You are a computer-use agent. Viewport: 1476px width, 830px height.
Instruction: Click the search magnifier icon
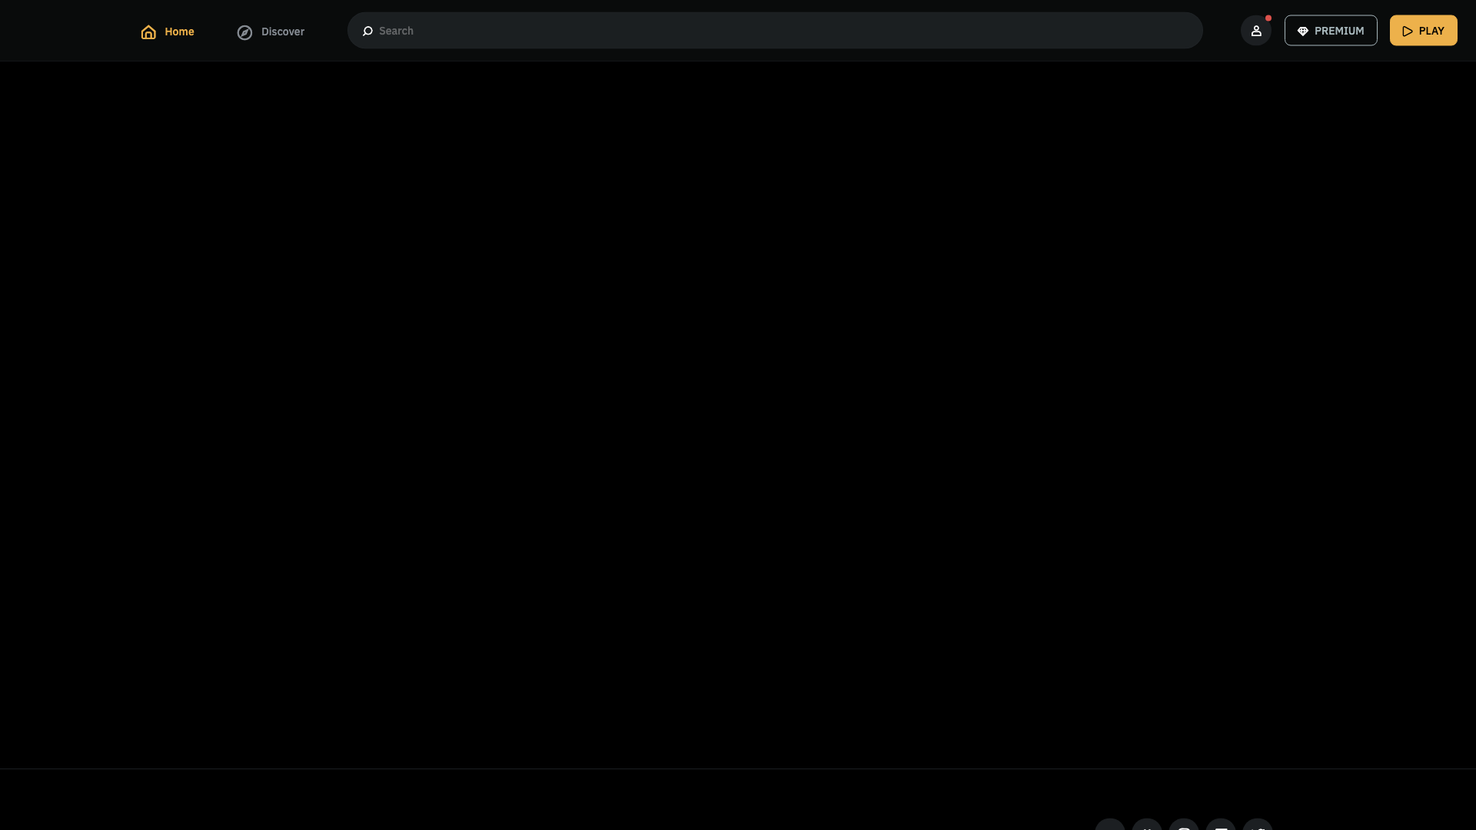pos(367,29)
